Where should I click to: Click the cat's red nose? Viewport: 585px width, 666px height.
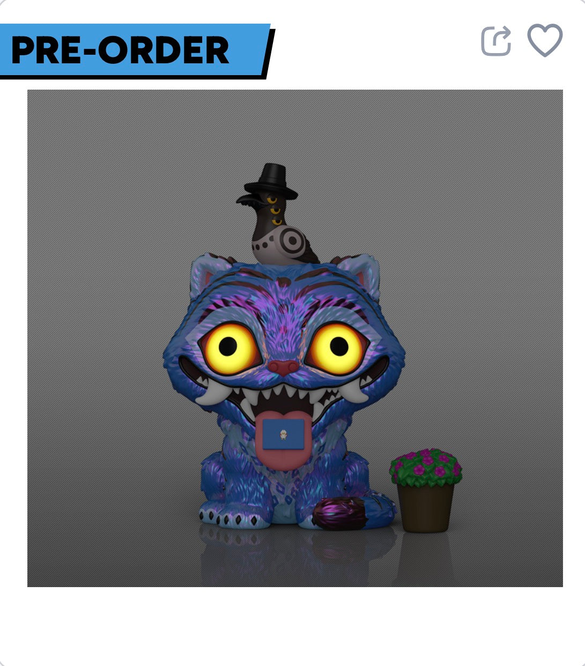(284, 368)
